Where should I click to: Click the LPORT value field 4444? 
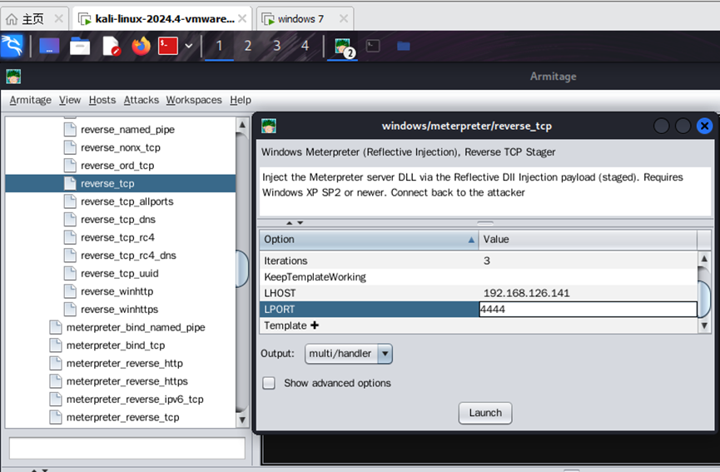coord(588,309)
